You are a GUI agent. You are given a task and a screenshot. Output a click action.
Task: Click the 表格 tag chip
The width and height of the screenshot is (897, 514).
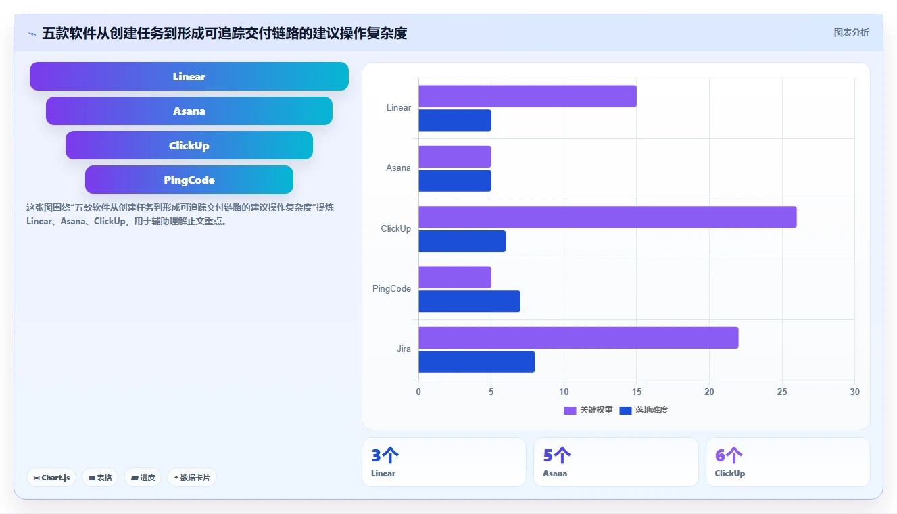click(100, 478)
